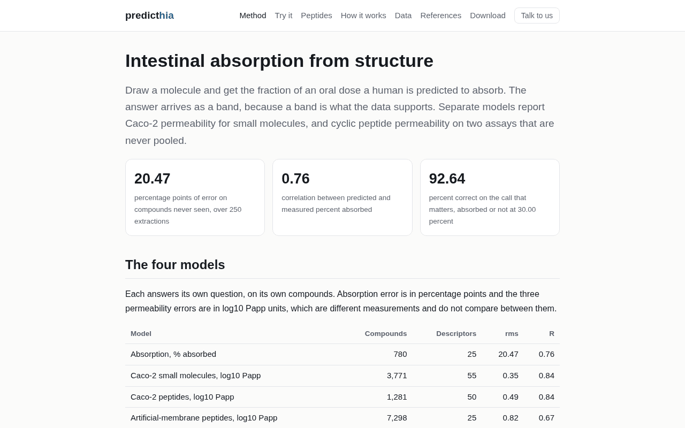Open the Peptides nav link
The width and height of the screenshot is (685, 428).
(316, 16)
